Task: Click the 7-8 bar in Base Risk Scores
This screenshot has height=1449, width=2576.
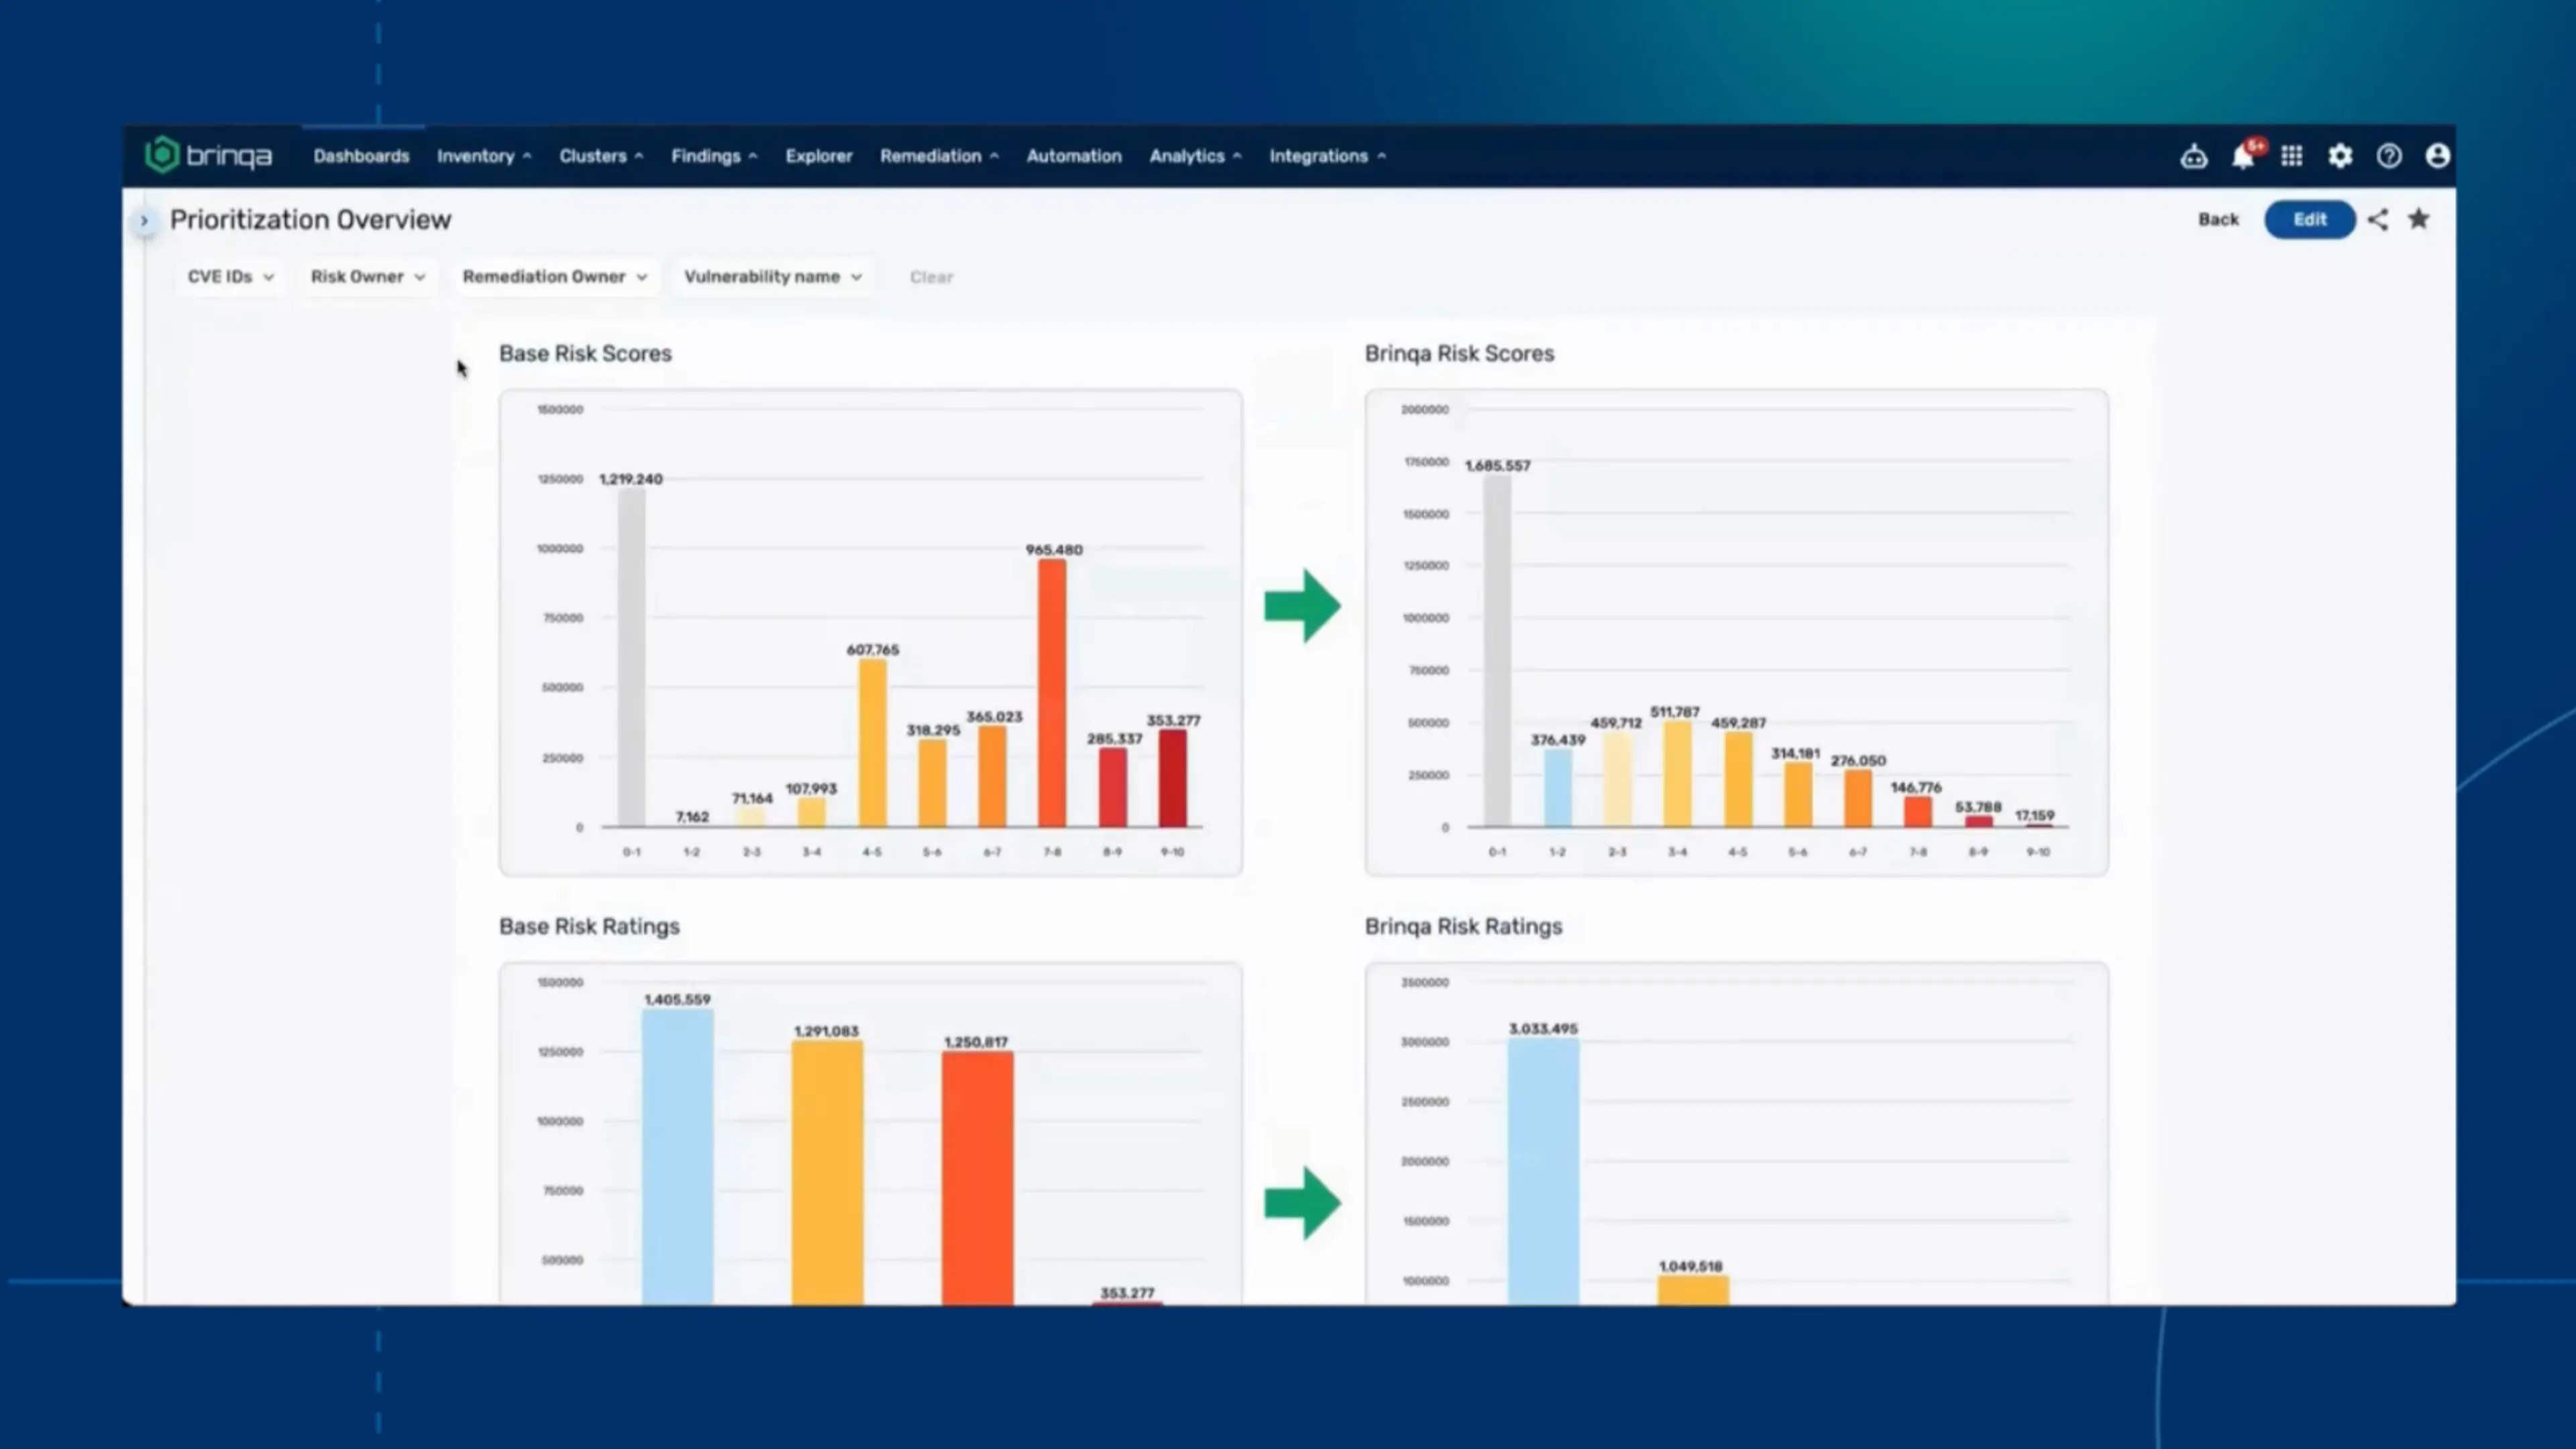Action: click(1051, 693)
